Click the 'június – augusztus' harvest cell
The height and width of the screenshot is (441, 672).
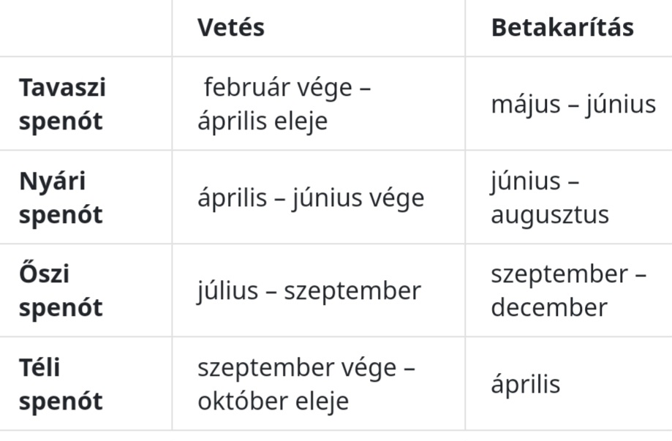(550, 197)
